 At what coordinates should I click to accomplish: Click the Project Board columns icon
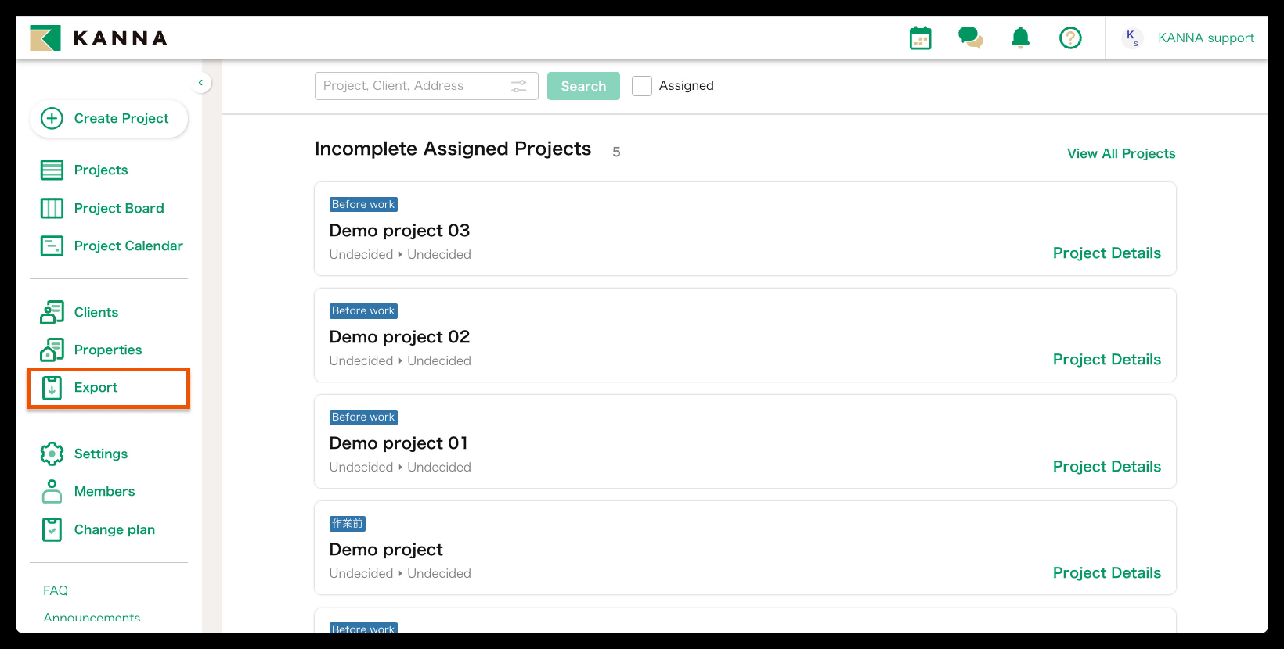(x=52, y=208)
